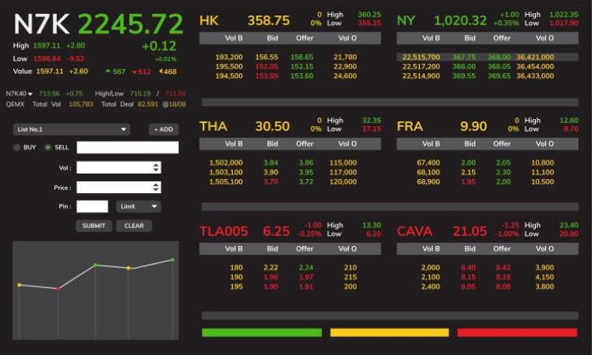The width and height of the screenshot is (592, 355).
Task: Click the Pin input field
Action: point(92,206)
